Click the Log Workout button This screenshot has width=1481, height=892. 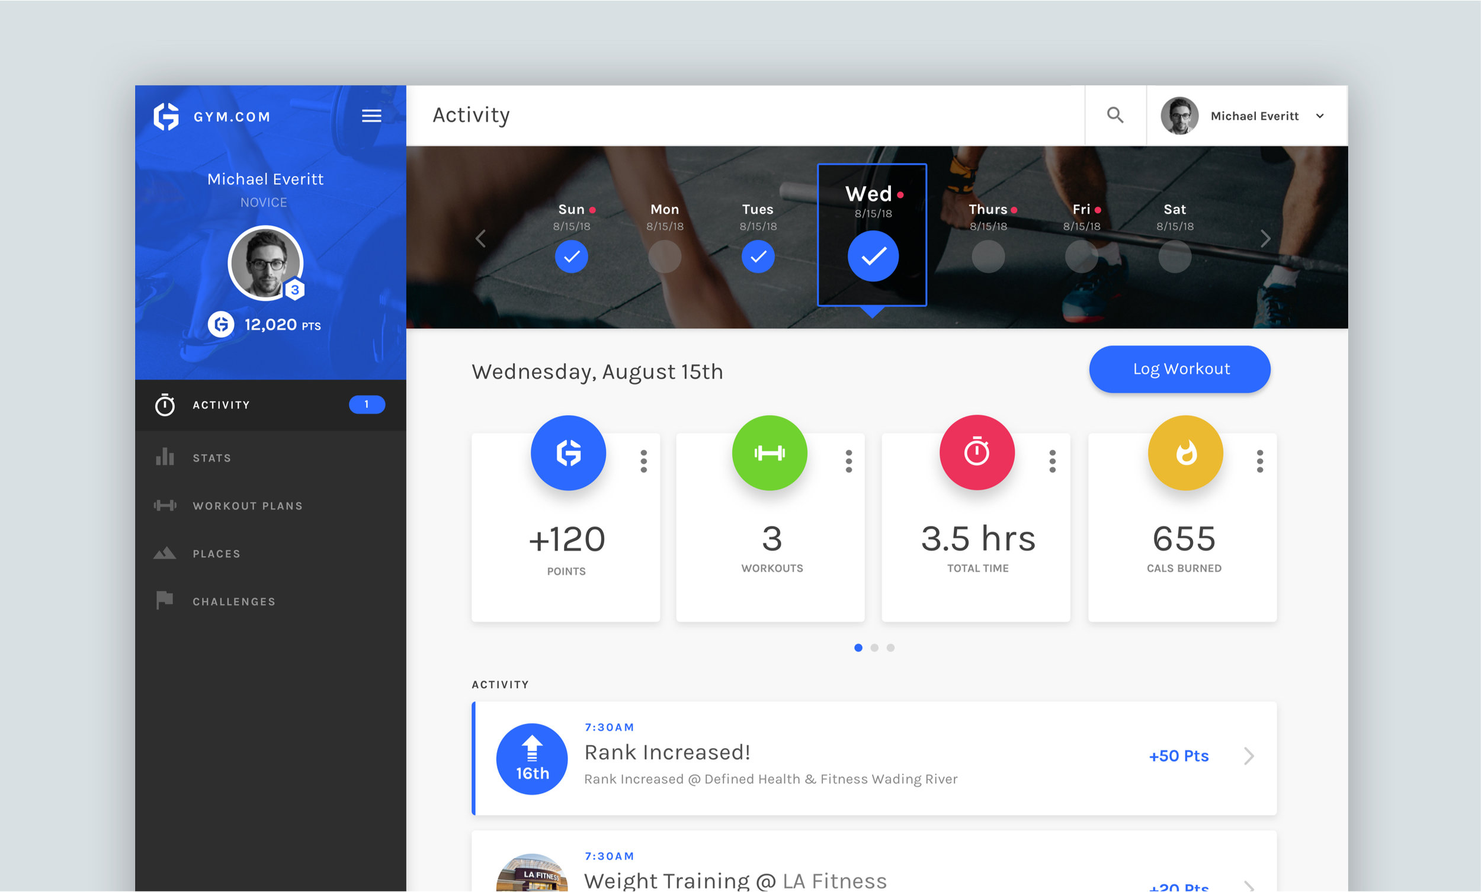(x=1179, y=369)
